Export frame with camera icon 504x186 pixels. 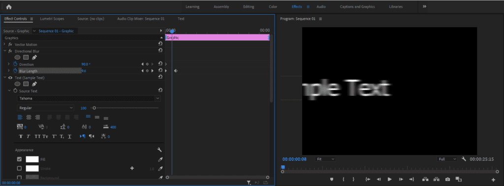[447, 179]
